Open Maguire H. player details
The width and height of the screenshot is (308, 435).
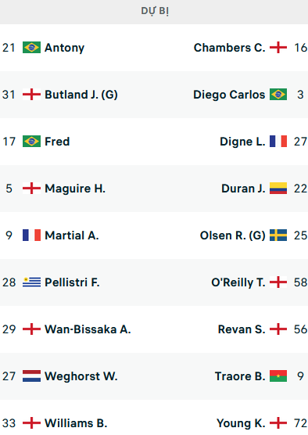75,189
